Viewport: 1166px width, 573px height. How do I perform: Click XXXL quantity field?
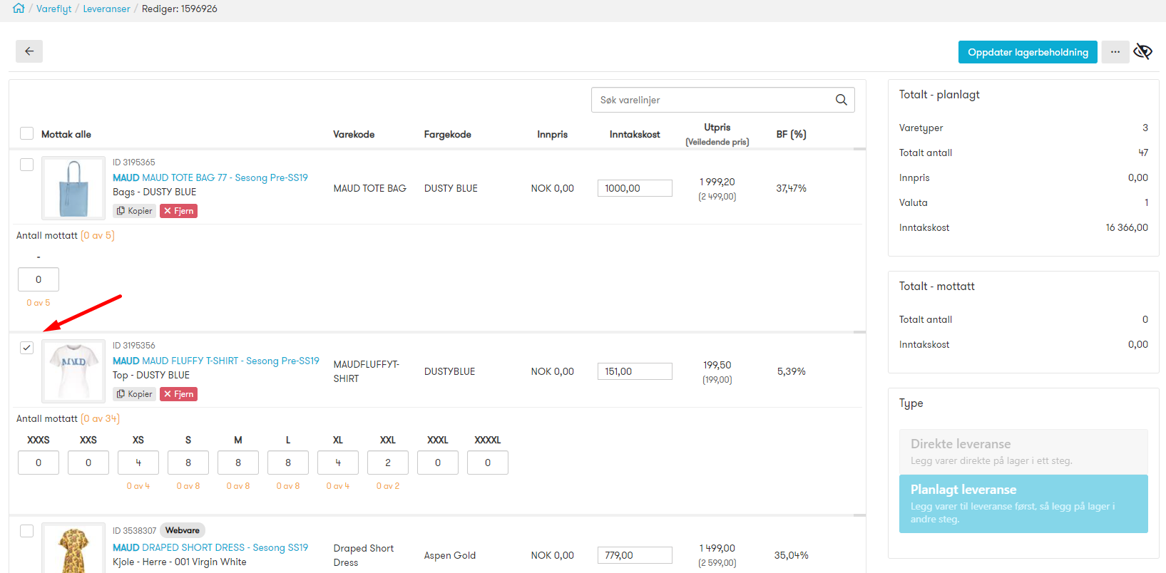click(438, 463)
